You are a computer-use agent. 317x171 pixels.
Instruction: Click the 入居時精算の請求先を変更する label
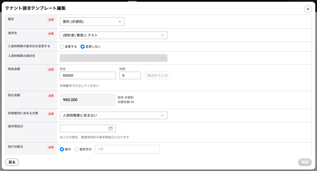(29, 46)
